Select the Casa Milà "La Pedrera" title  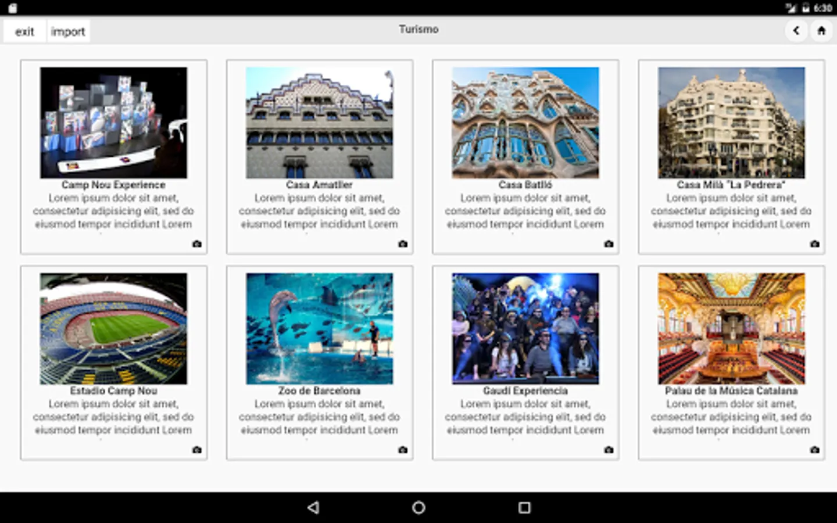tap(731, 185)
